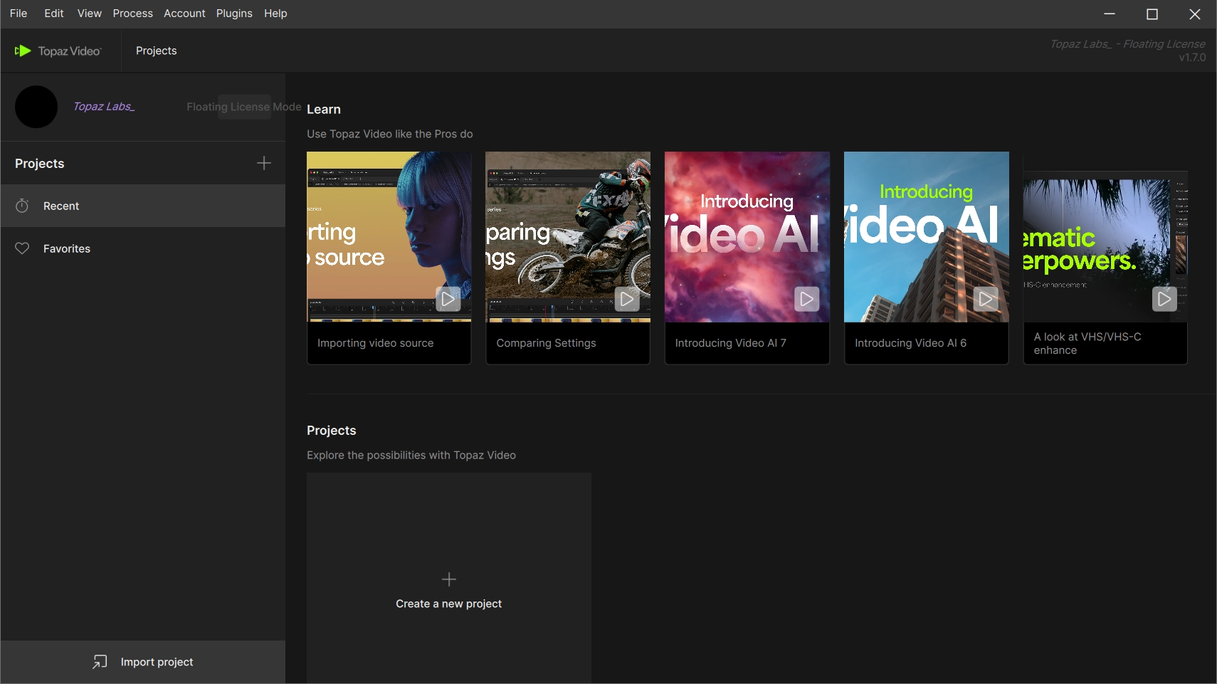Click the Learn section heading
This screenshot has height=684, width=1217.
(x=324, y=109)
